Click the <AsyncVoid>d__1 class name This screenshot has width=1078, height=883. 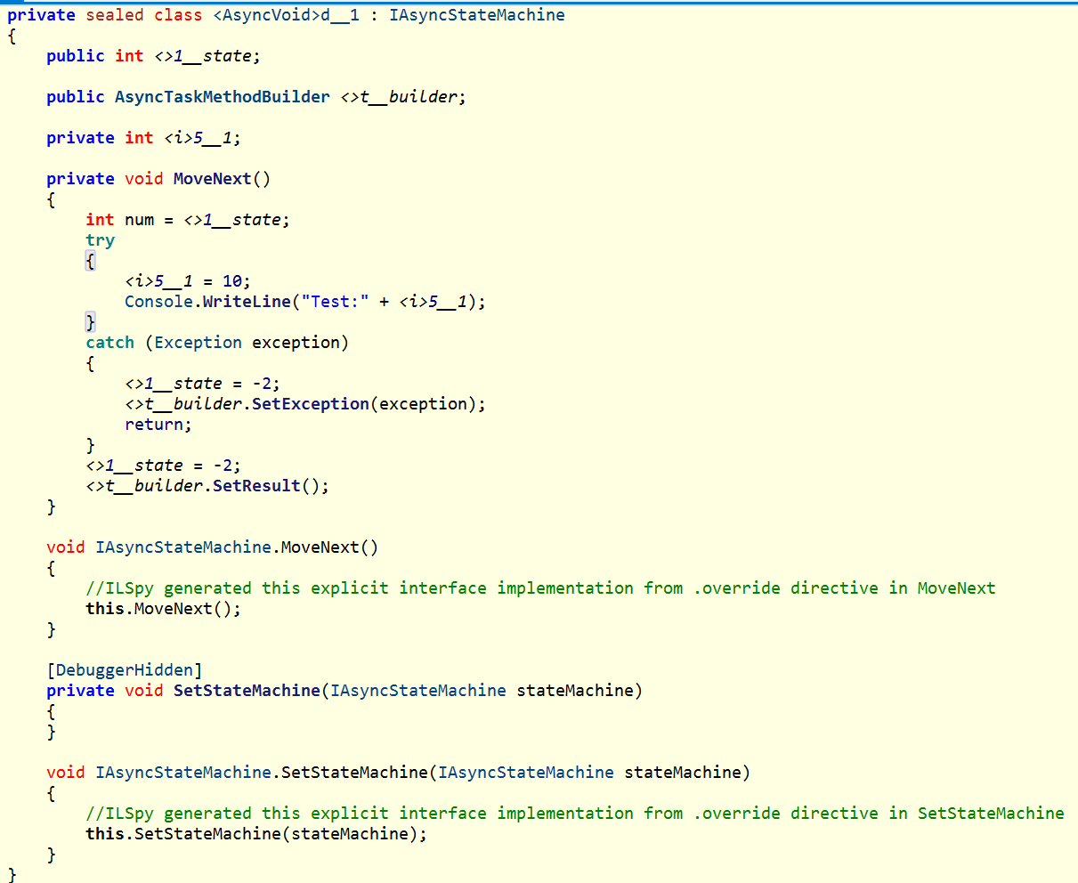(286, 15)
